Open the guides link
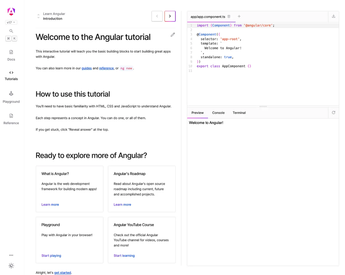 pos(87,68)
